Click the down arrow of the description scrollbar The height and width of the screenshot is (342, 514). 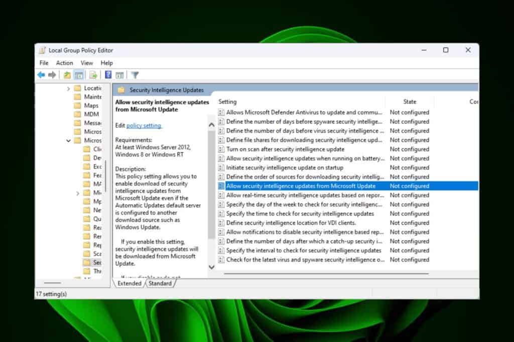(x=211, y=267)
